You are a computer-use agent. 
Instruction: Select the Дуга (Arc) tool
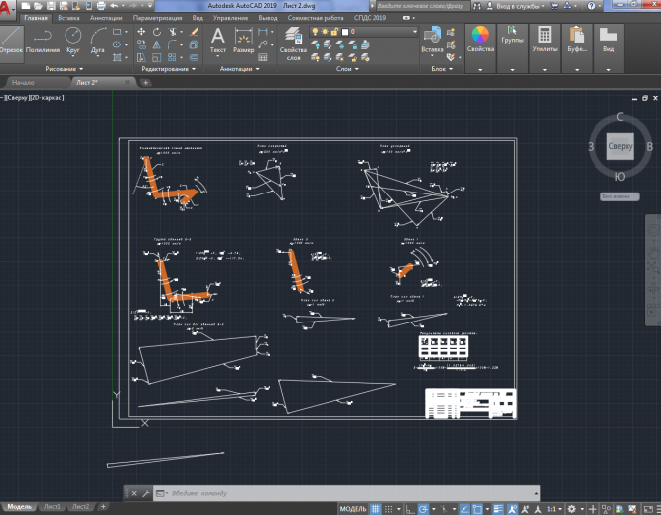pyautogui.click(x=98, y=40)
